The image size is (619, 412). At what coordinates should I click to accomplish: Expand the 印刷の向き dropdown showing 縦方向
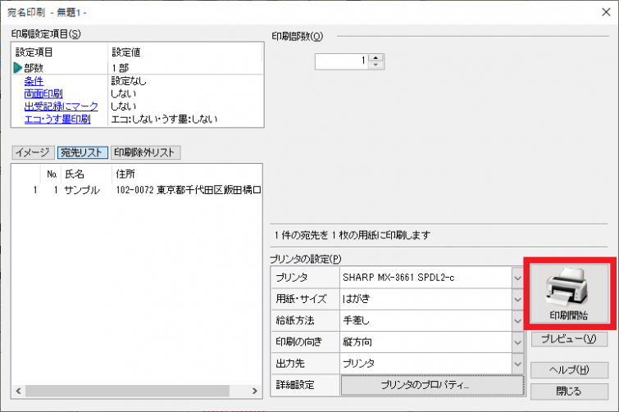tap(517, 342)
